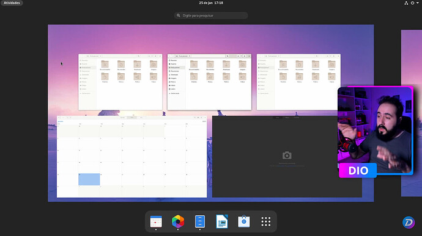This screenshot has width=422, height=236.
Task: Show all applications grid
Action: coord(265,221)
